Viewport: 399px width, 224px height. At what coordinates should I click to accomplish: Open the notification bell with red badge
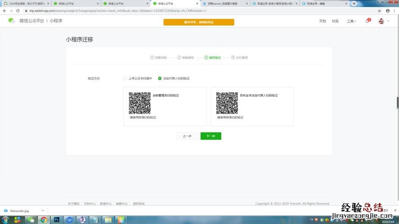pos(367,21)
